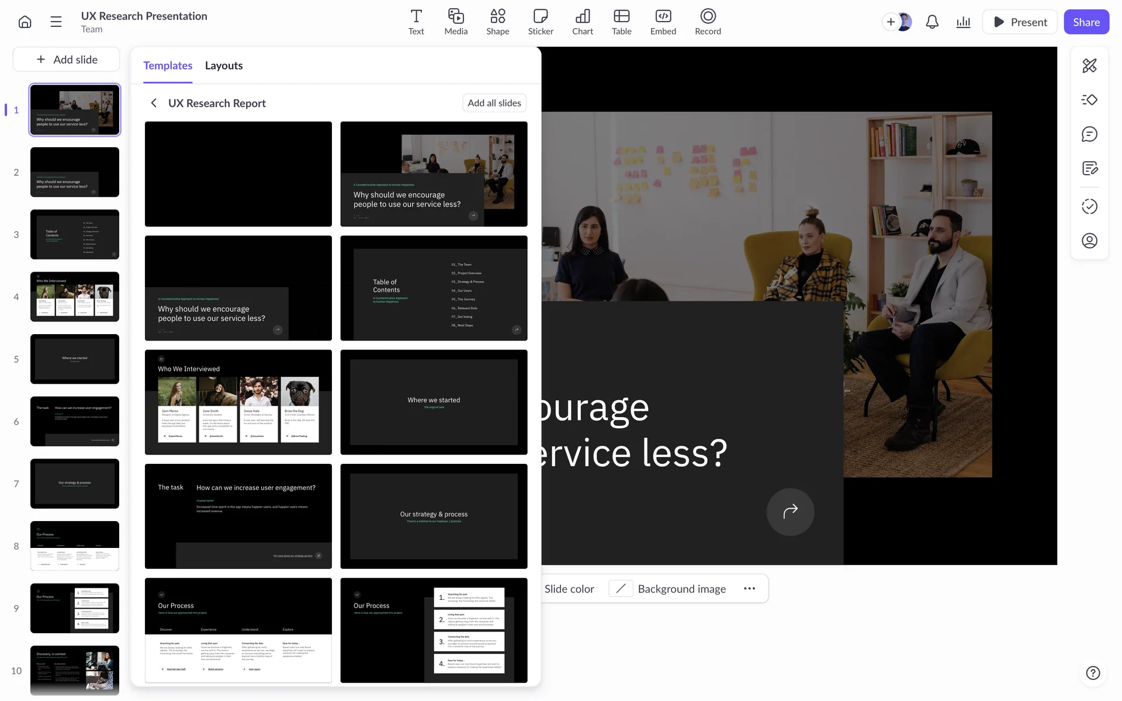
Task: Open the Text tool
Action: pos(416,22)
